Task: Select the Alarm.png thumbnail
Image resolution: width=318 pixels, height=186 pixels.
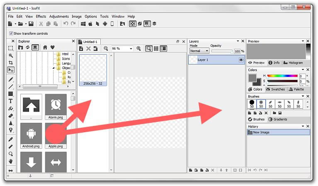Action: [x=56, y=107]
